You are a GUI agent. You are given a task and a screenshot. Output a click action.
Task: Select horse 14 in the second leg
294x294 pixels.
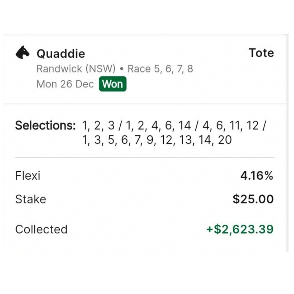(x=186, y=125)
